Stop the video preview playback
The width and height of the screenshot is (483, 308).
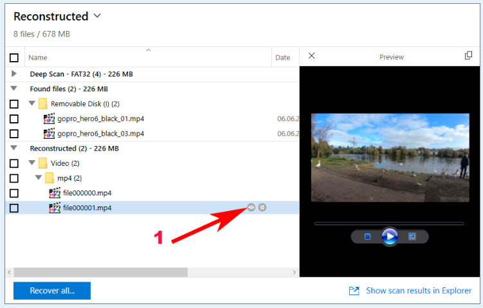point(367,237)
